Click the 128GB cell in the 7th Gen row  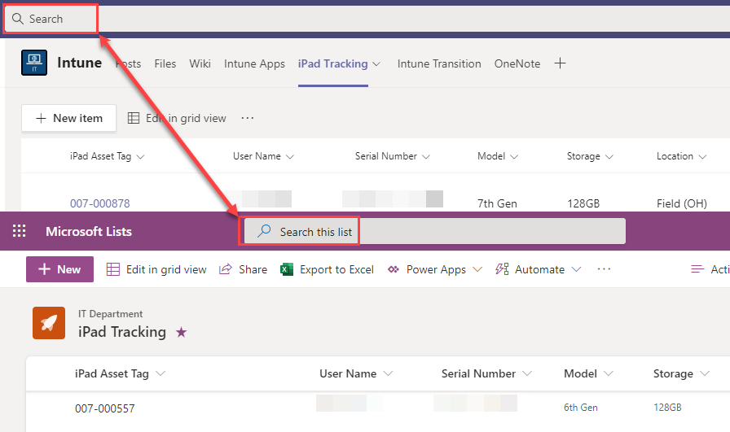[x=583, y=203]
